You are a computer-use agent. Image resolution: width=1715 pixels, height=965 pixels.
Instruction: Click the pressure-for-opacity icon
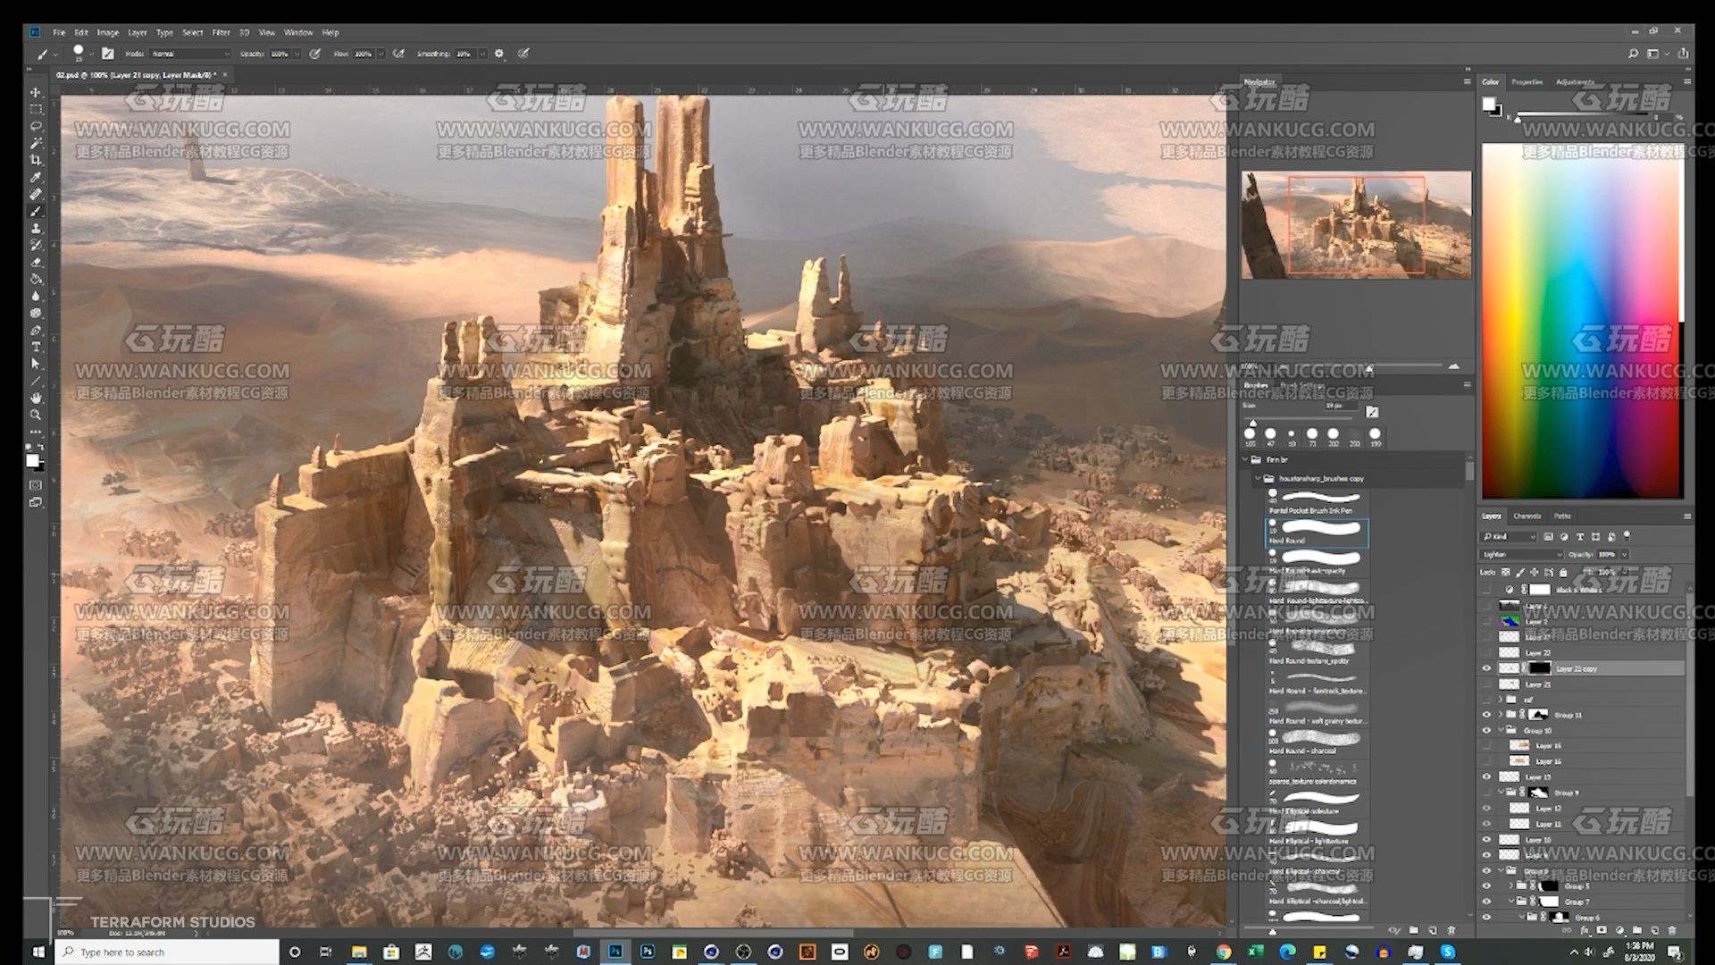click(x=314, y=54)
